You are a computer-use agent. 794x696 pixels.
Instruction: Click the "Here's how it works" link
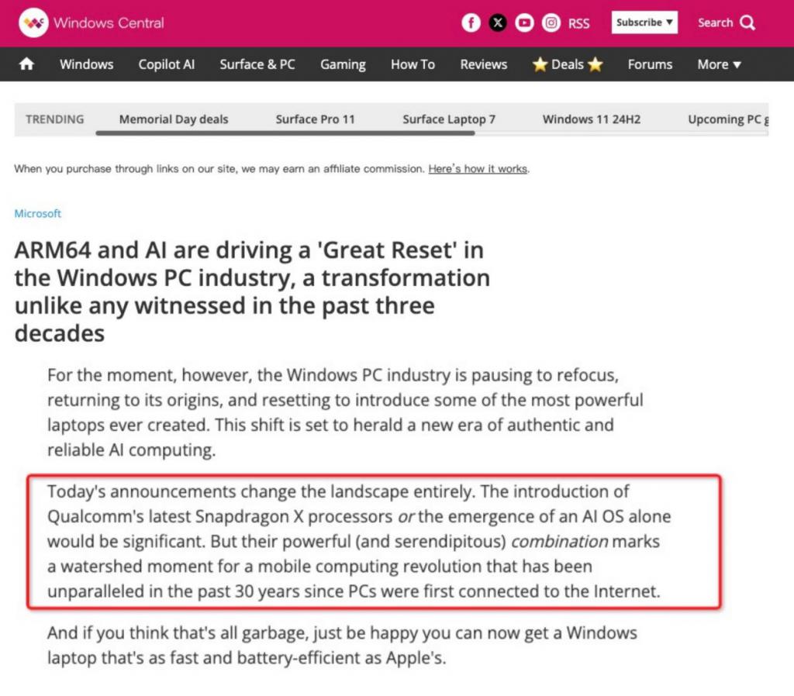(x=478, y=168)
